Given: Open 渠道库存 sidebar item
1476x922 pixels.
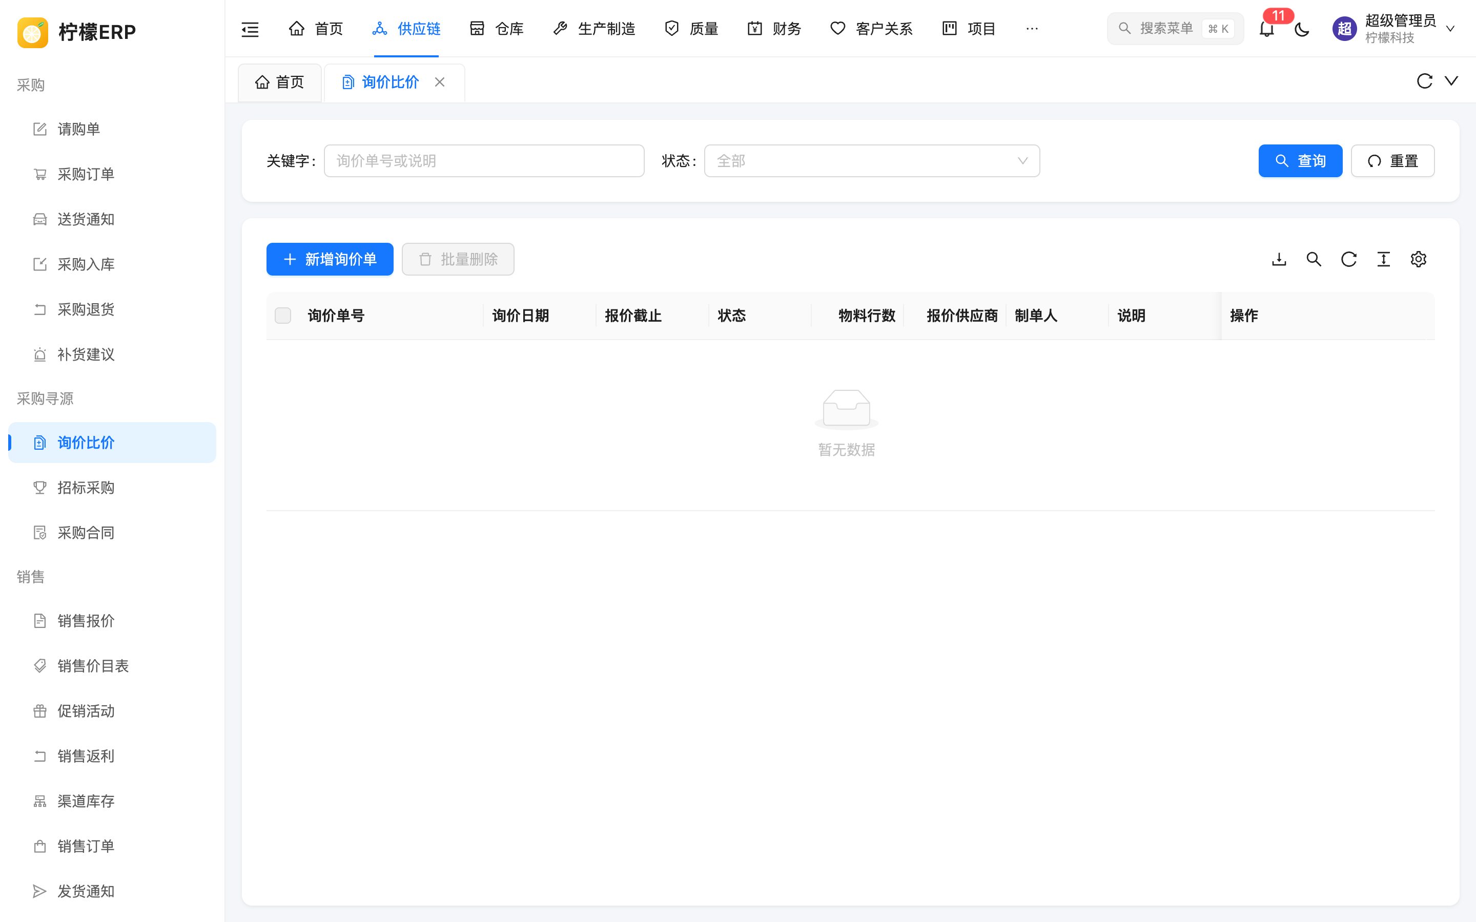Looking at the screenshot, I should coord(112,801).
